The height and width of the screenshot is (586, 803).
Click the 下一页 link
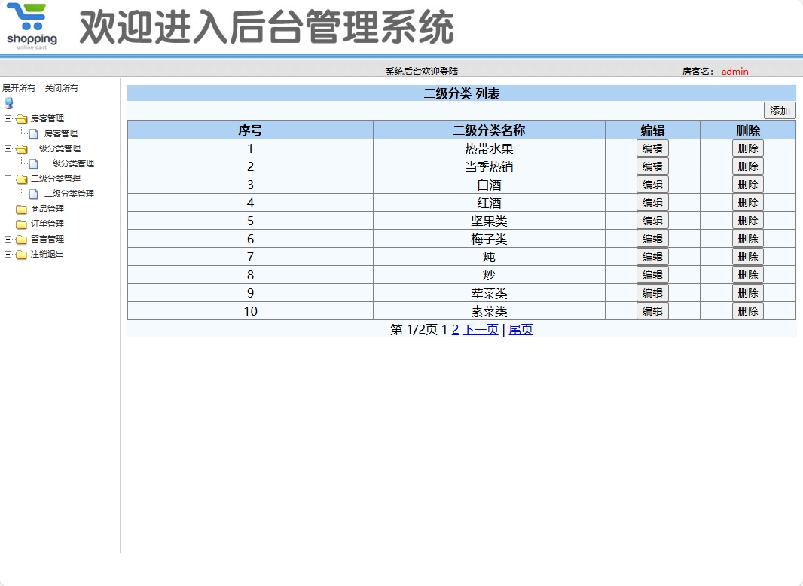tap(481, 329)
